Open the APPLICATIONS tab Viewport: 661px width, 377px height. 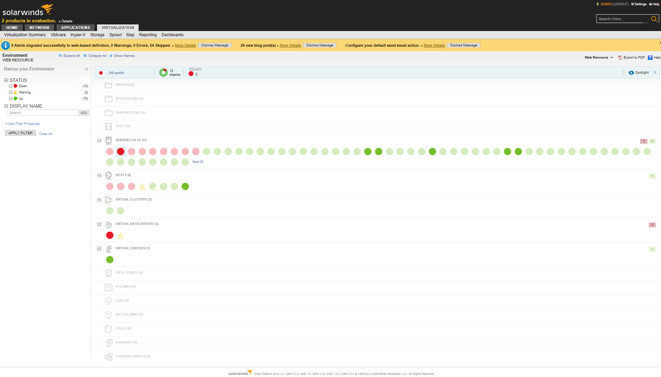point(75,28)
